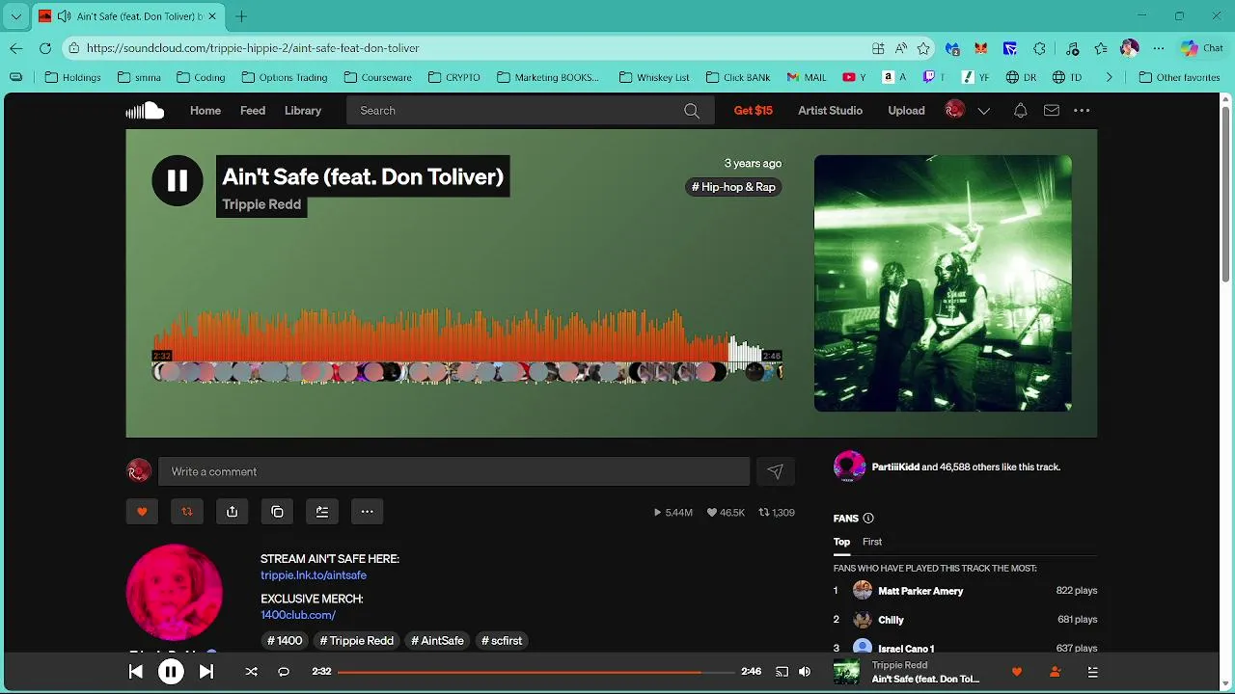Viewport: 1235px width, 694px height.
Task: Expand the favorites bar overflow chevron
Action: (1109, 77)
